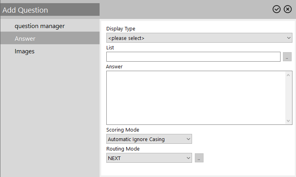This screenshot has width=296, height=177.
Task: Click the Answer box scroll up arrow
Action: click(x=288, y=75)
